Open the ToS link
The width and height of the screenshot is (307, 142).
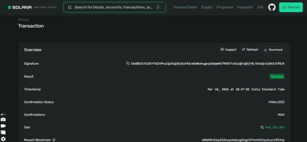260,8
